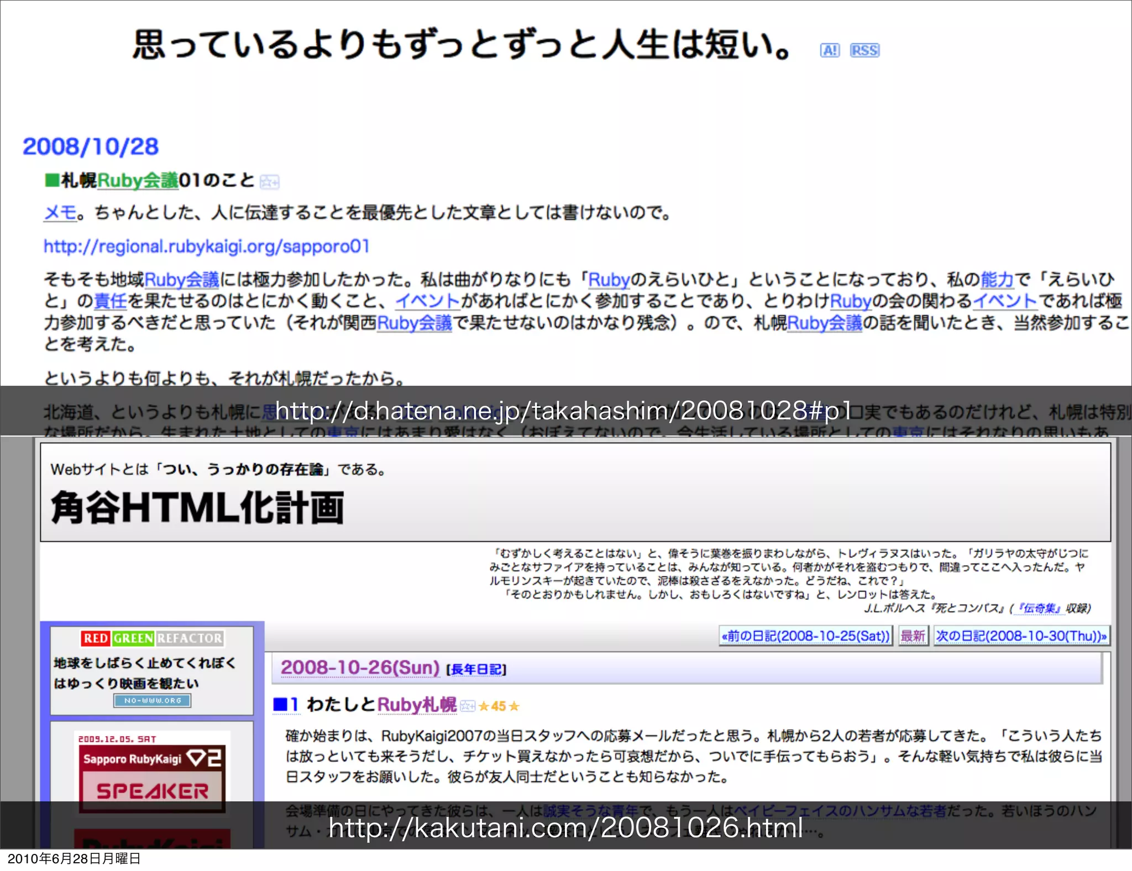The width and height of the screenshot is (1132, 871).
Task: Click the 角谷HTML化計画 site title
Action: pyautogui.click(x=197, y=507)
